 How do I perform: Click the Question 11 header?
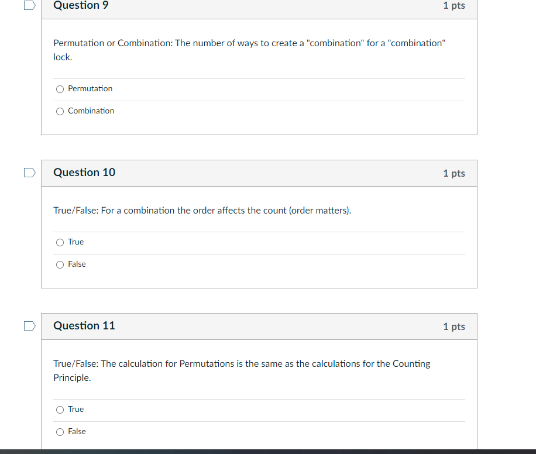[84, 326]
